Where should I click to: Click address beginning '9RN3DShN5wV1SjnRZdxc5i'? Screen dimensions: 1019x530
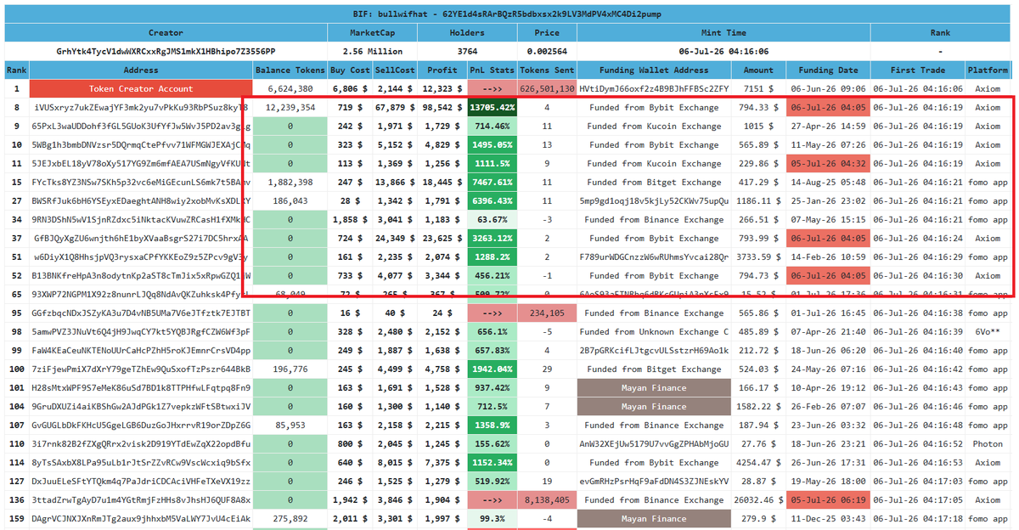pyautogui.click(x=141, y=219)
